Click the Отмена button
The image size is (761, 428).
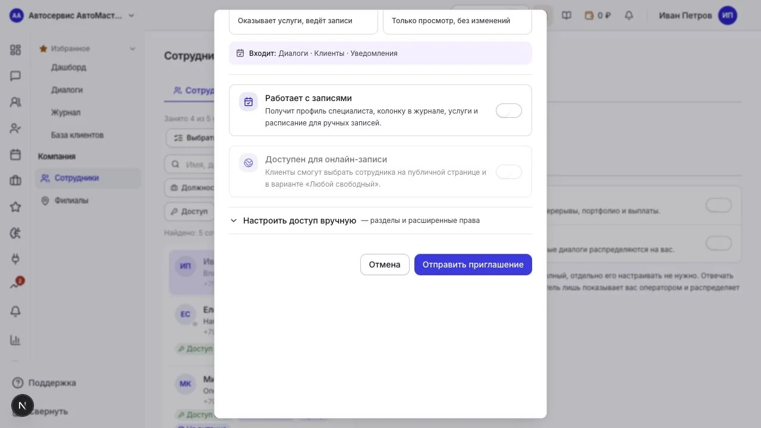pyautogui.click(x=385, y=265)
